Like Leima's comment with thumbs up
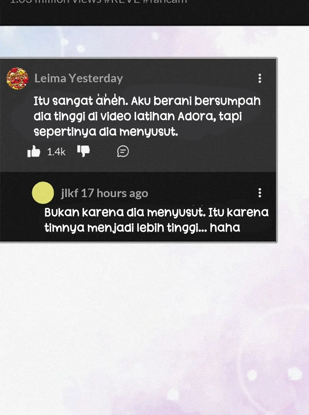309x415 pixels. coord(33,151)
